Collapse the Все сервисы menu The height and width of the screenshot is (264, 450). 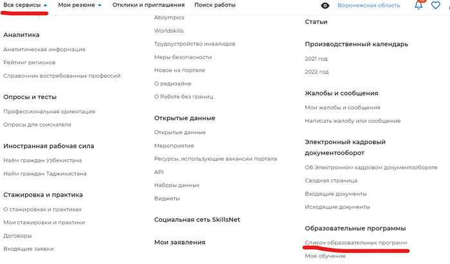pyautogui.click(x=25, y=5)
